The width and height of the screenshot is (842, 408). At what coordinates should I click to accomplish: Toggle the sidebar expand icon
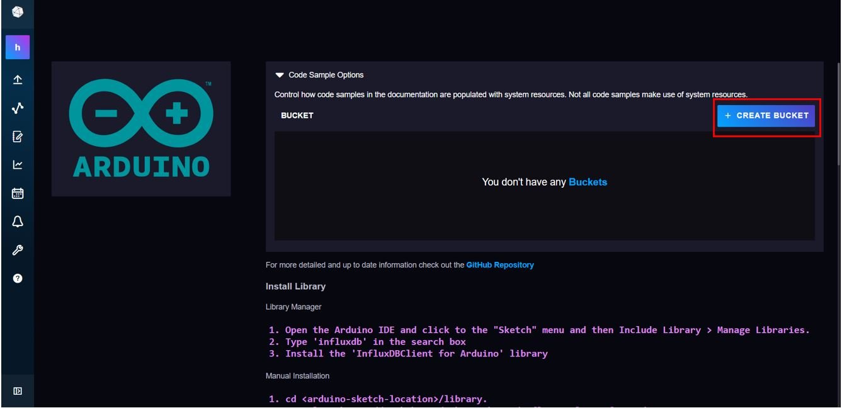[18, 391]
